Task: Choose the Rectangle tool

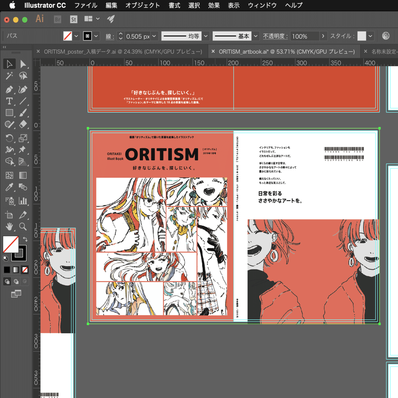Action: pyautogui.click(x=9, y=113)
